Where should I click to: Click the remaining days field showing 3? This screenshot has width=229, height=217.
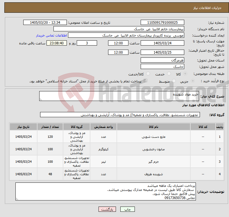coord(87,43)
